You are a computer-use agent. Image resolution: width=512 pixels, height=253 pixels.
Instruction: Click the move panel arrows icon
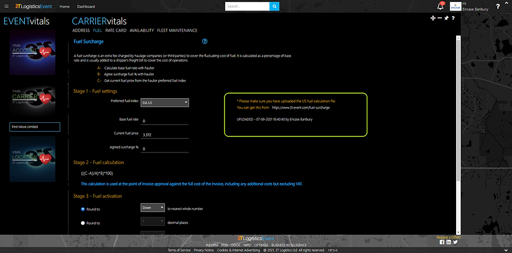click(433, 18)
